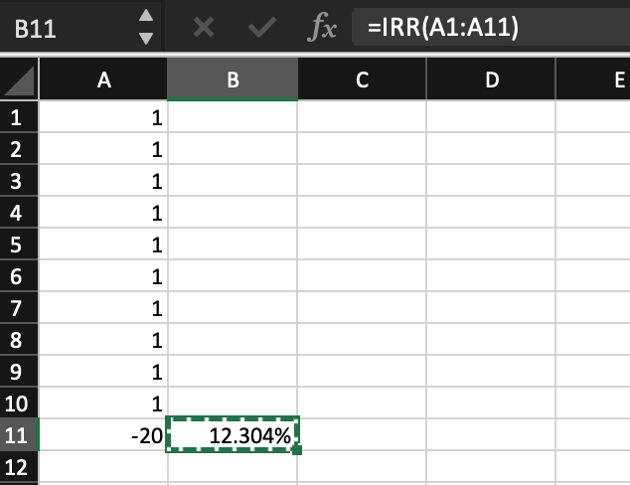The height and width of the screenshot is (485, 630).
Task: Click cell A1 containing 1
Action: coord(103,117)
